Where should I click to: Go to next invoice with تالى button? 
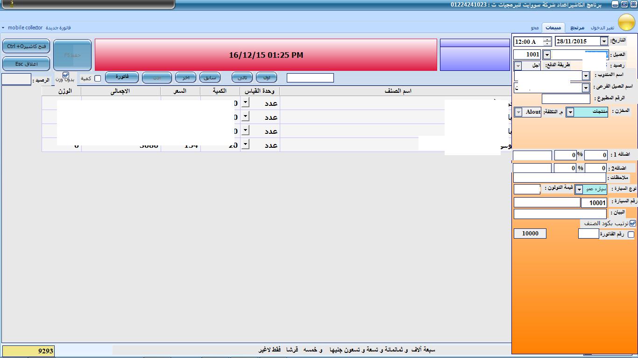pyautogui.click(x=242, y=77)
